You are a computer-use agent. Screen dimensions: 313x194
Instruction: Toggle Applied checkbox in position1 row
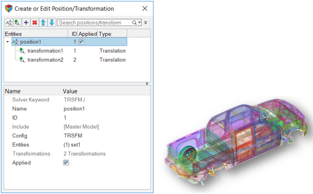tap(82, 42)
